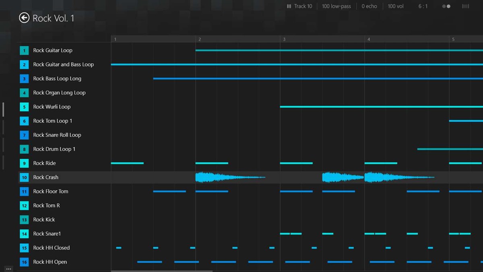
Task: Click the number 16 HH Open badge
Action: pyautogui.click(x=24, y=262)
